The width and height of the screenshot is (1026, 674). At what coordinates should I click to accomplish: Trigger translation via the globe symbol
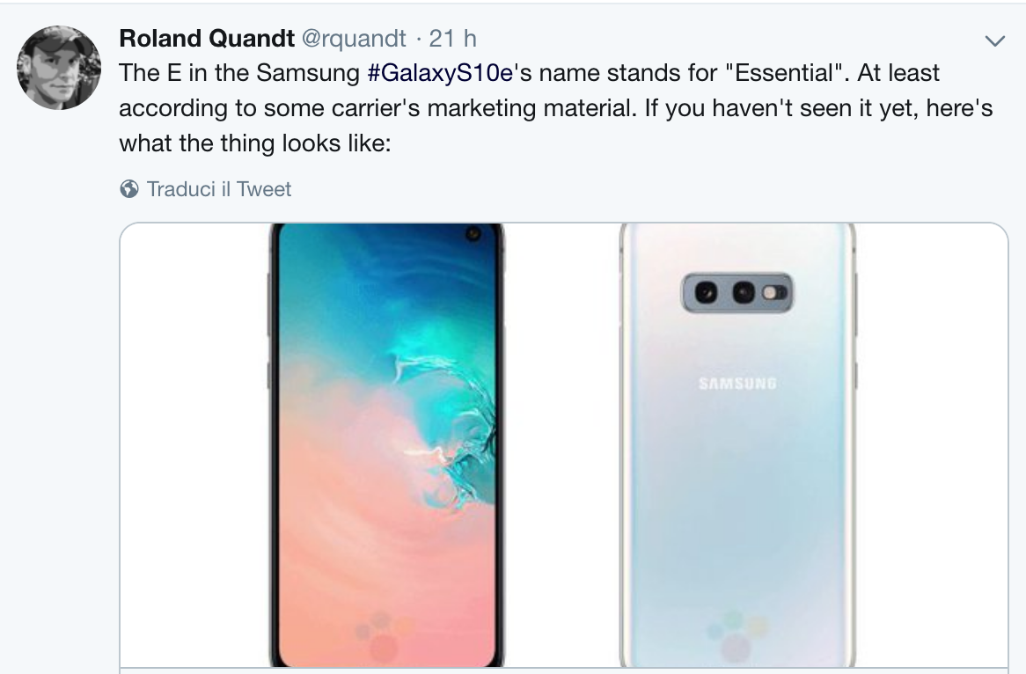(128, 188)
